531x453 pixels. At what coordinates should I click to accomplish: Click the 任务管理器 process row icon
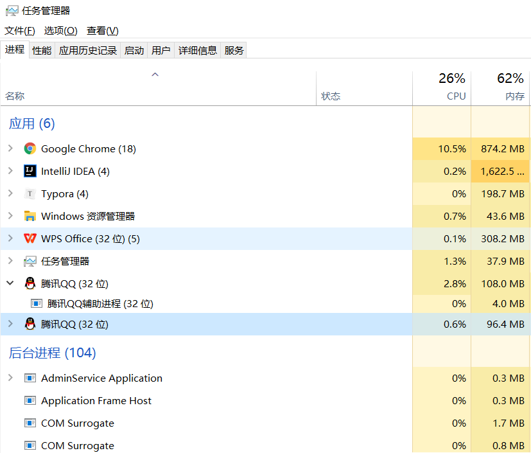pyautogui.click(x=30, y=262)
